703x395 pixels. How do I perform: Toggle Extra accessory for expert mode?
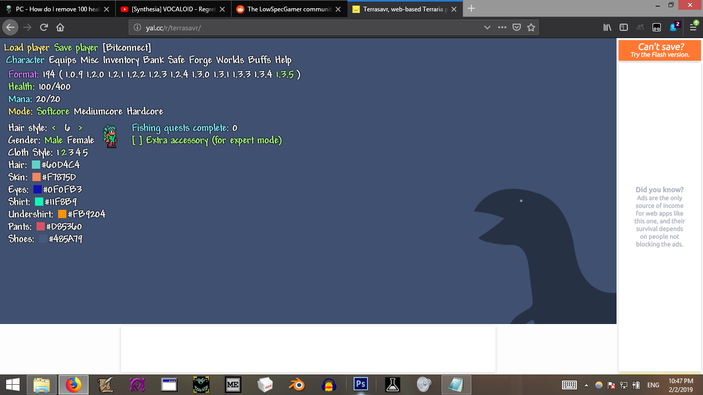pyautogui.click(x=207, y=140)
